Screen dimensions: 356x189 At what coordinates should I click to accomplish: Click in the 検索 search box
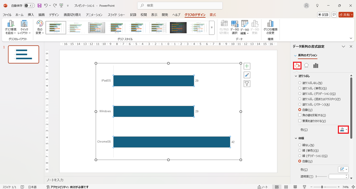(180, 5)
